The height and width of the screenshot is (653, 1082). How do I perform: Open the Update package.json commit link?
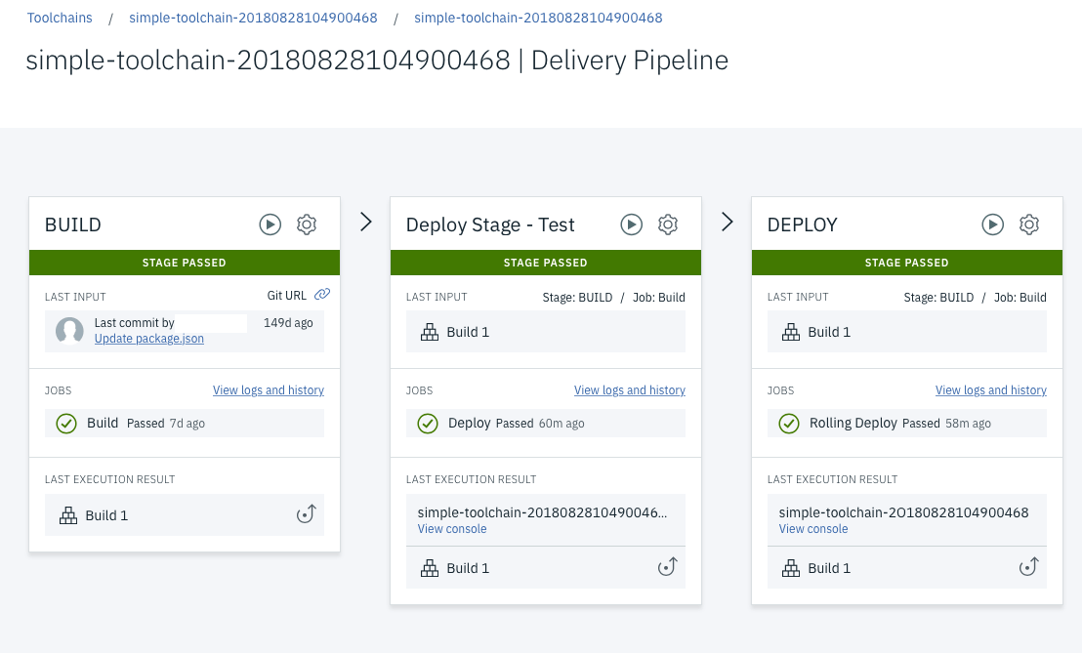[149, 339]
